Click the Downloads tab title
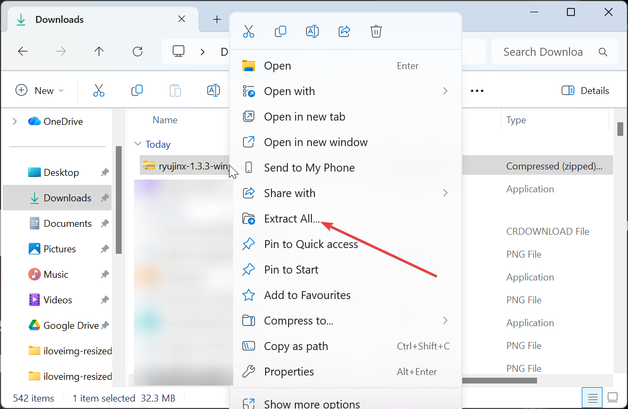Screen dimensions: 628x409 coord(60,19)
